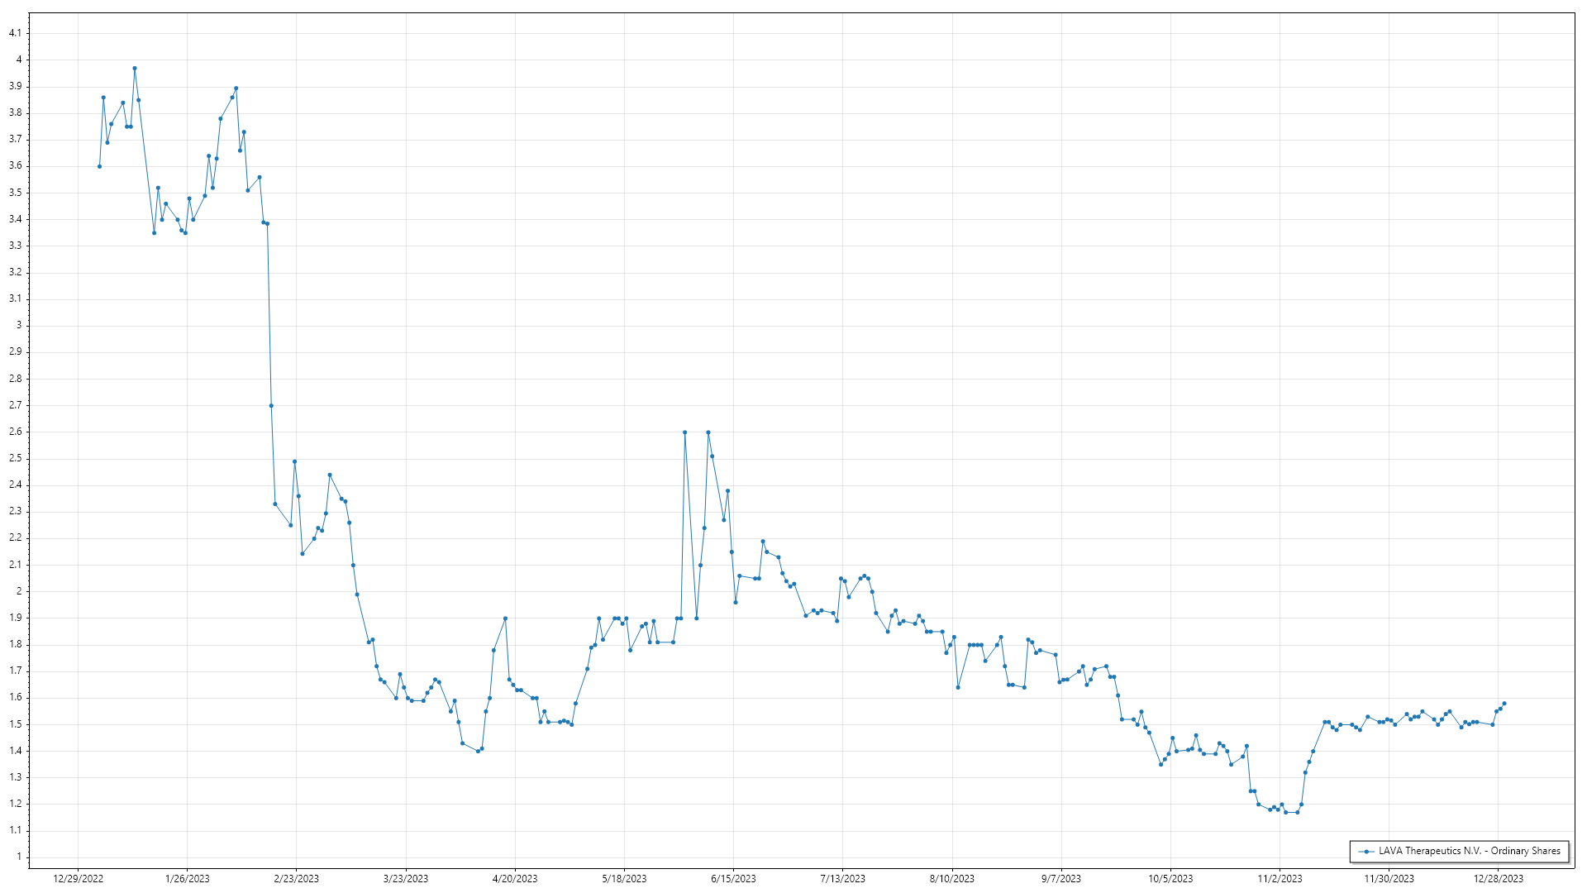Click the 12/28/2023 x-axis date label
The image size is (1587, 893).
[1499, 879]
